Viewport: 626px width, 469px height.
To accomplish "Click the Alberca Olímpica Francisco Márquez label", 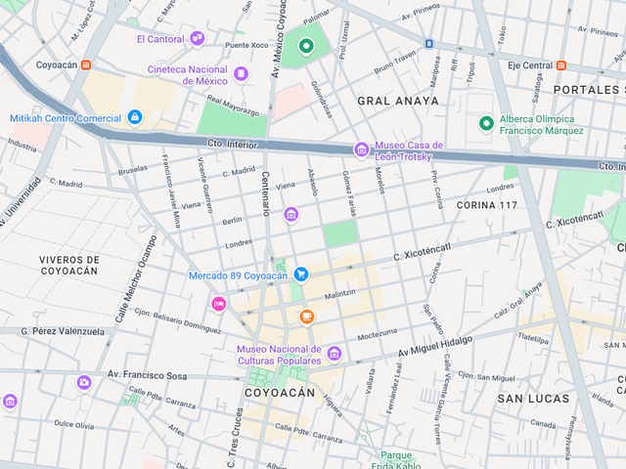I will pyautogui.click(x=541, y=125).
